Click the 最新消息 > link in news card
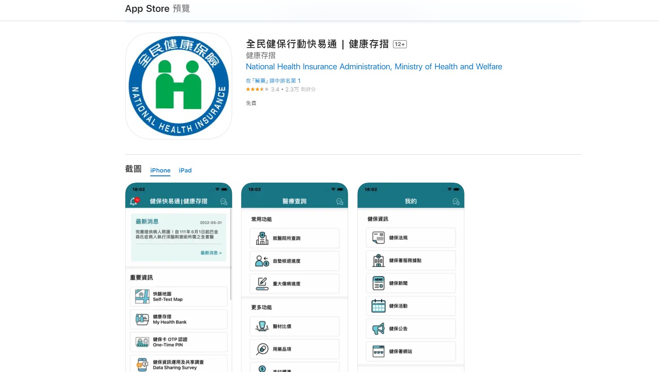The width and height of the screenshot is (659, 372). click(211, 253)
